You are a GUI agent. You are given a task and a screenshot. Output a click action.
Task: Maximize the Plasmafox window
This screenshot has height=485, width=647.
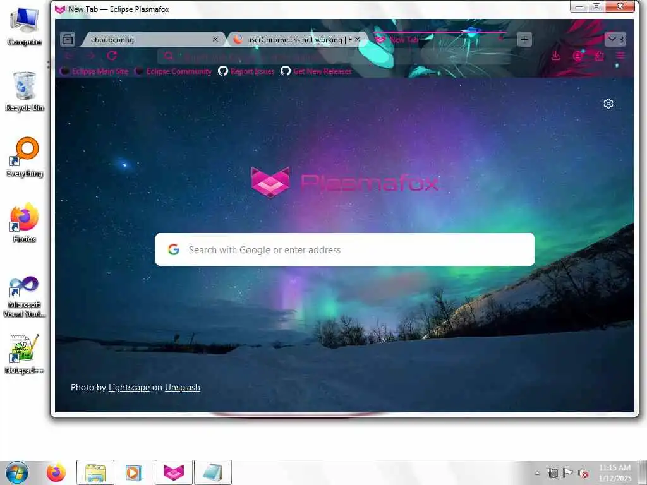[596, 6]
